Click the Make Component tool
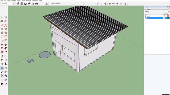Image resolution: width=170 pixels, height=95 pixels. (x=6, y=17)
